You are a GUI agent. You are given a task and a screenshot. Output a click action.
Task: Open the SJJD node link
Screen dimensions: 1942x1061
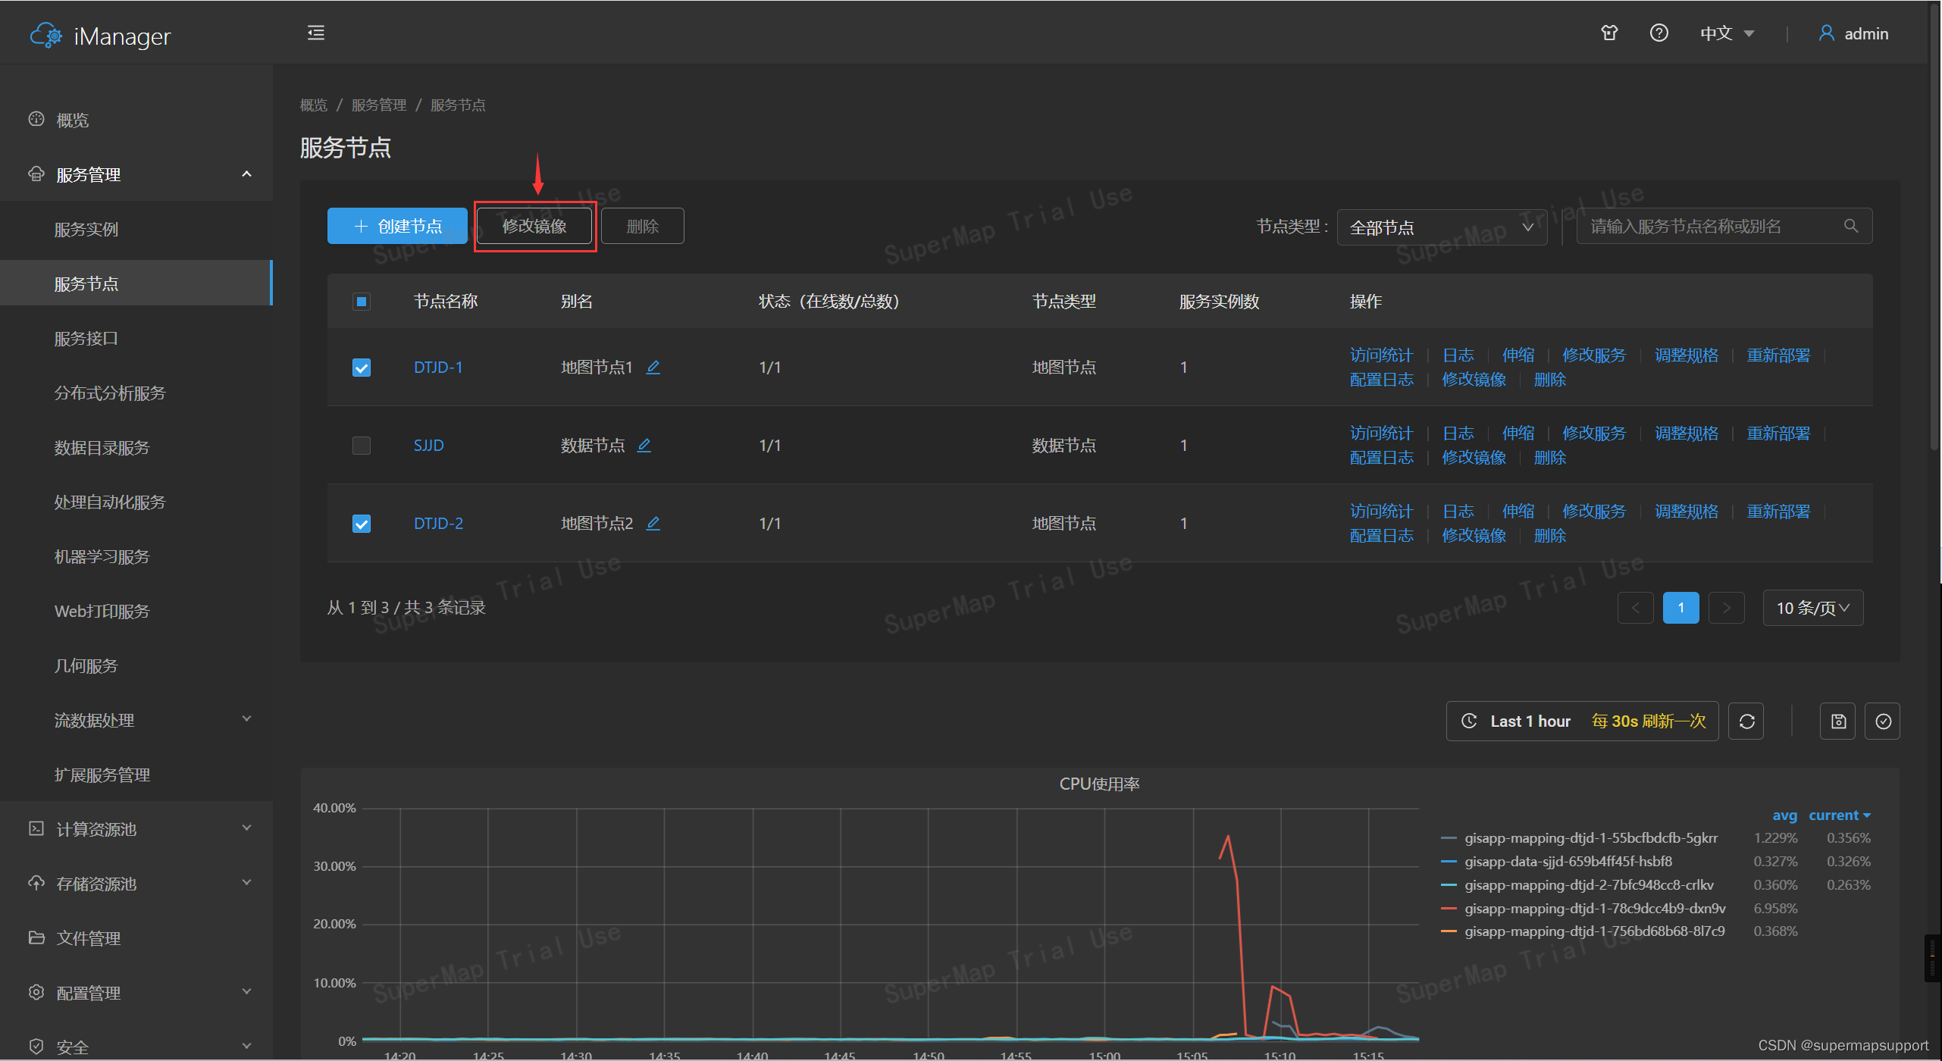pyautogui.click(x=429, y=446)
